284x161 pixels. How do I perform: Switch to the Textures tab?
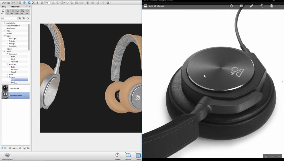point(23,11)
